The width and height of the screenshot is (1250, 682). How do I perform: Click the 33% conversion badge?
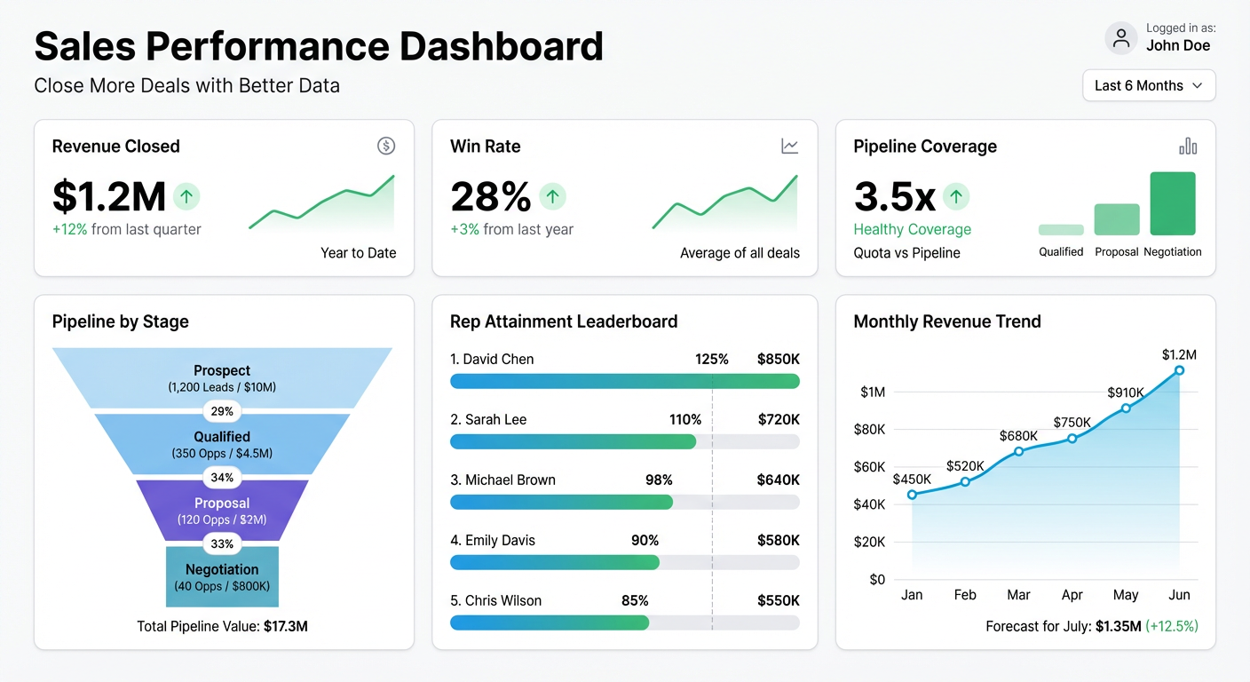[222, 543]
